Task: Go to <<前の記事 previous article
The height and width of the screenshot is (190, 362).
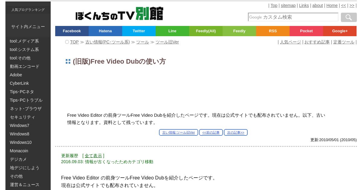Action: (x=211, y=132)
